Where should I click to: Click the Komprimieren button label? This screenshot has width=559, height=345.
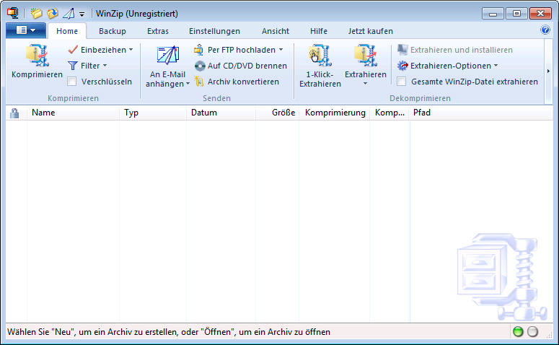[37, 74]
